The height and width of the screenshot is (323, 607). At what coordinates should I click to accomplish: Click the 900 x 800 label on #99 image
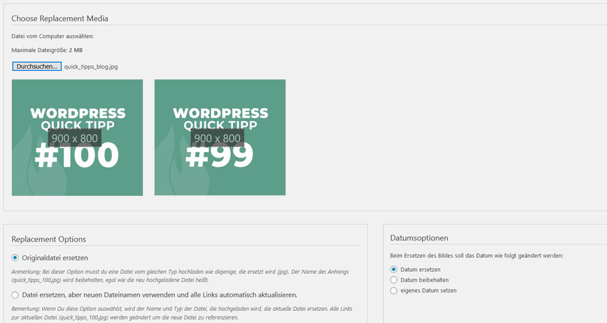(x=217, y=139)
